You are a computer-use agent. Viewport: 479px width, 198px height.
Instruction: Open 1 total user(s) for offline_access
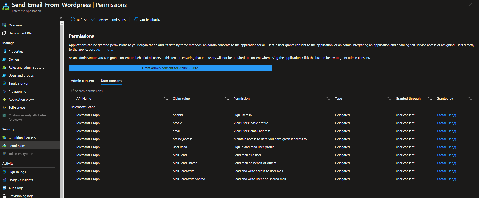click(x=446, y=139)
